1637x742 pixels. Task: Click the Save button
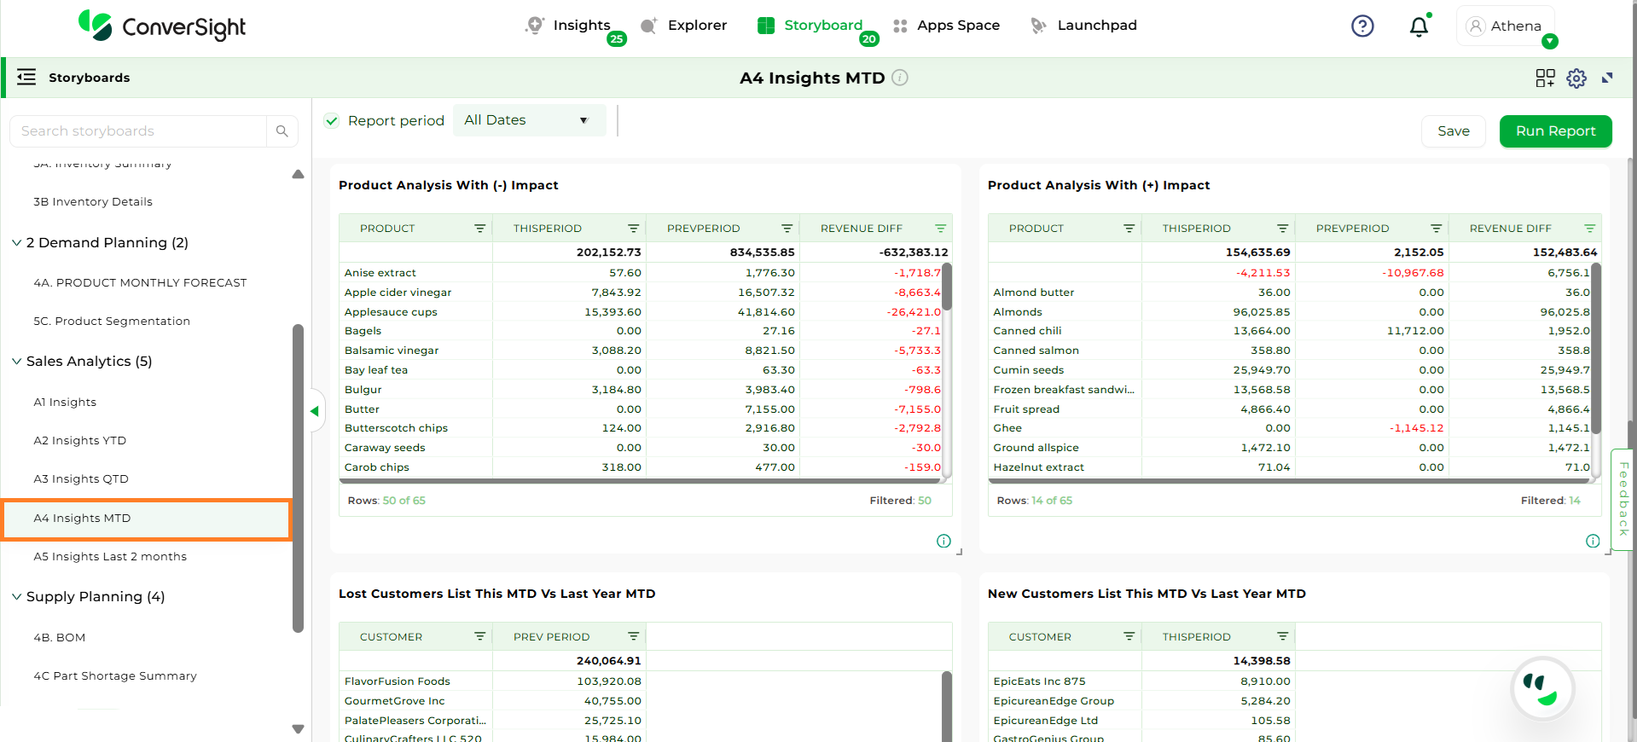tap(1454, 131)
